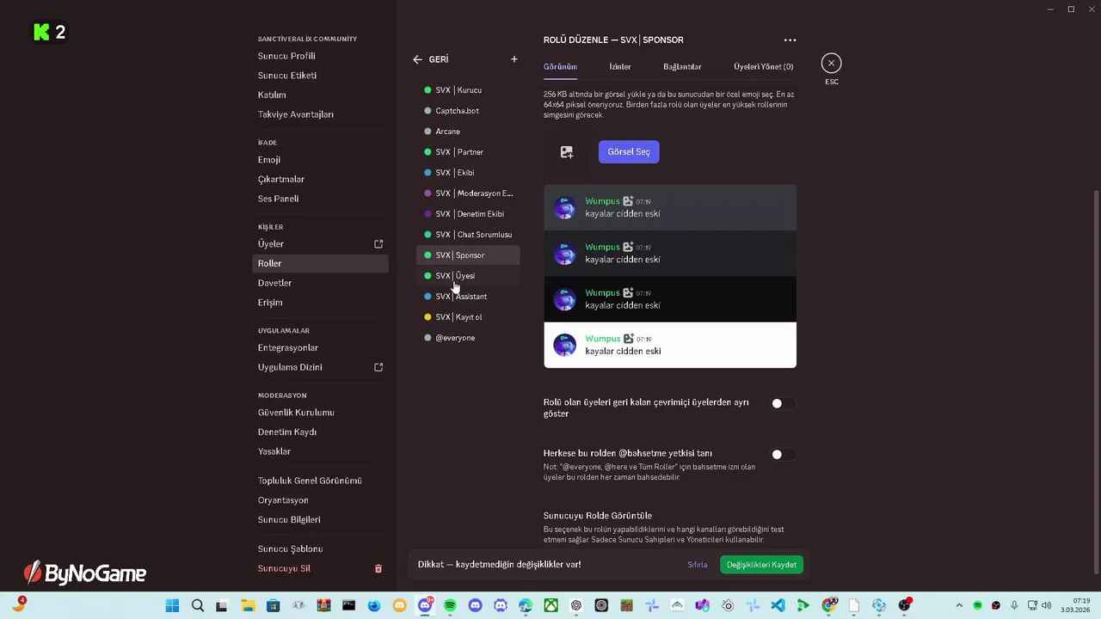Click Sıfırla to reset changes
The height and width of the screenshot is (619, 1101).
[x=698, y=565]
